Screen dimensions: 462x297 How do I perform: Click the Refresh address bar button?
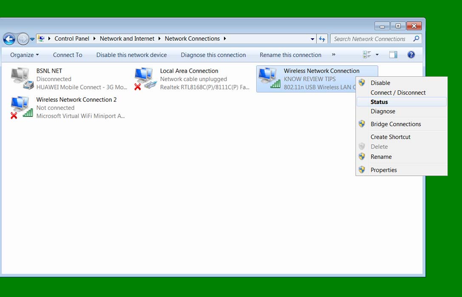322,39
